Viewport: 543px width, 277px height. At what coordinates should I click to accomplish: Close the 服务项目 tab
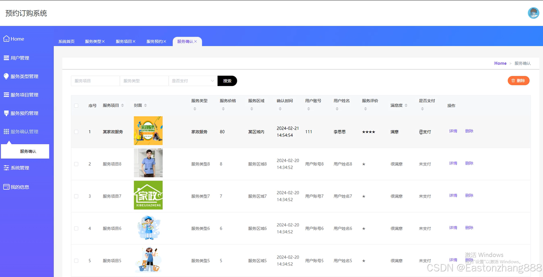[134, 41]
